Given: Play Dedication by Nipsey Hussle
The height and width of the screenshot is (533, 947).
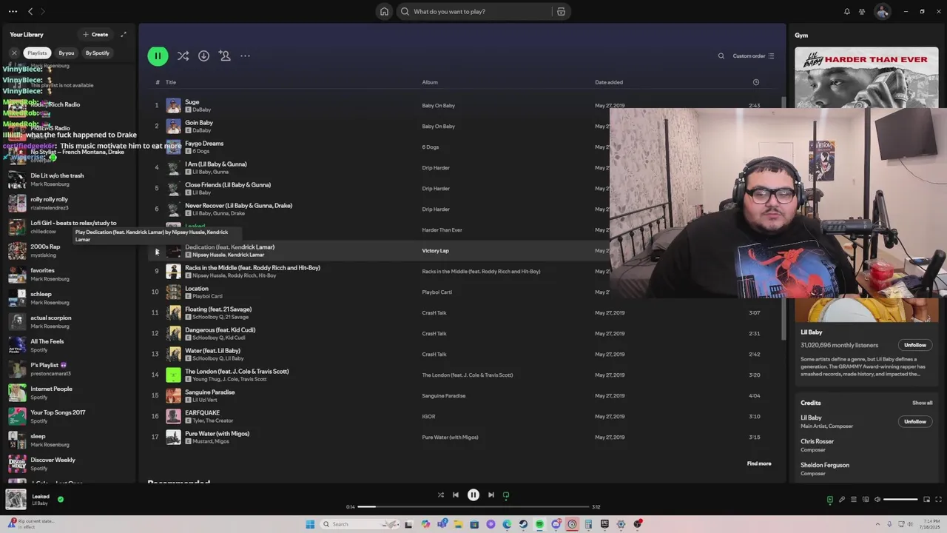Looking at the screenshot, I should [157, 252].
